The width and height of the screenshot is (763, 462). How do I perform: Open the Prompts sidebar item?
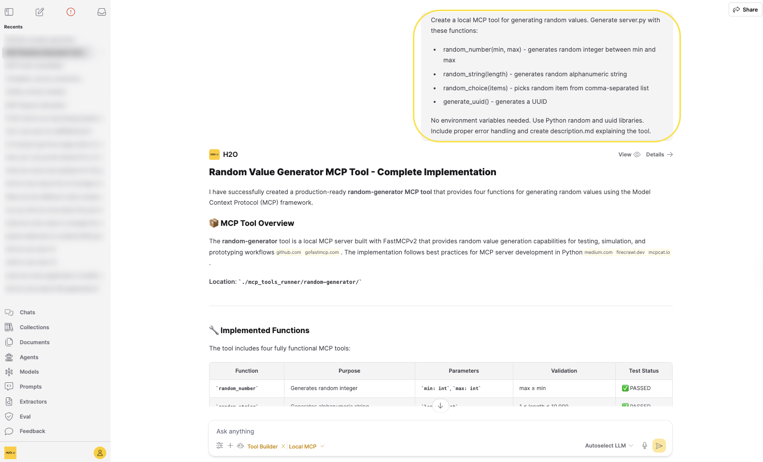[30, 387]
